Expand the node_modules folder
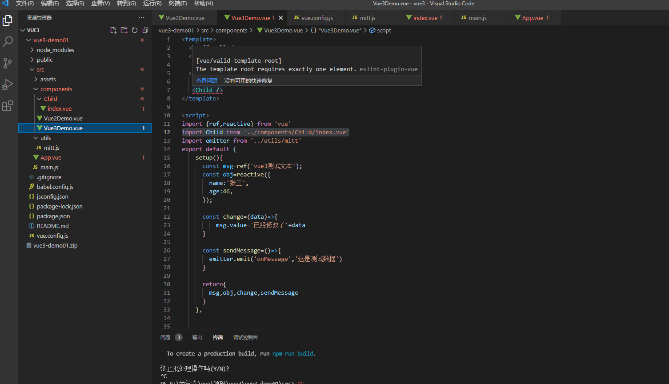 tap(32, 50)
